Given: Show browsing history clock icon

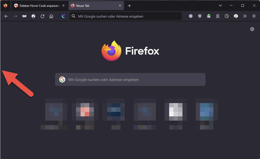Looking at the screenshot, I should coord(227,16).
